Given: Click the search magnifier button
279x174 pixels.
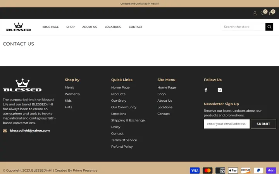Looking at the screenshot, I should pyautogui.click(x=269, y=27).
